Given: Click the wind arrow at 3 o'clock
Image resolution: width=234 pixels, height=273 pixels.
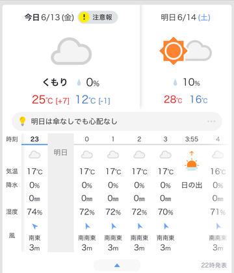Looking at the screenshot, I should (x=166, y=226).
